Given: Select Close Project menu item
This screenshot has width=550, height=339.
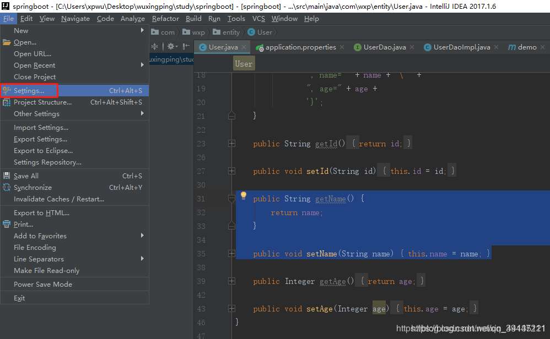Looking at the screenshot, I should 75,76.
